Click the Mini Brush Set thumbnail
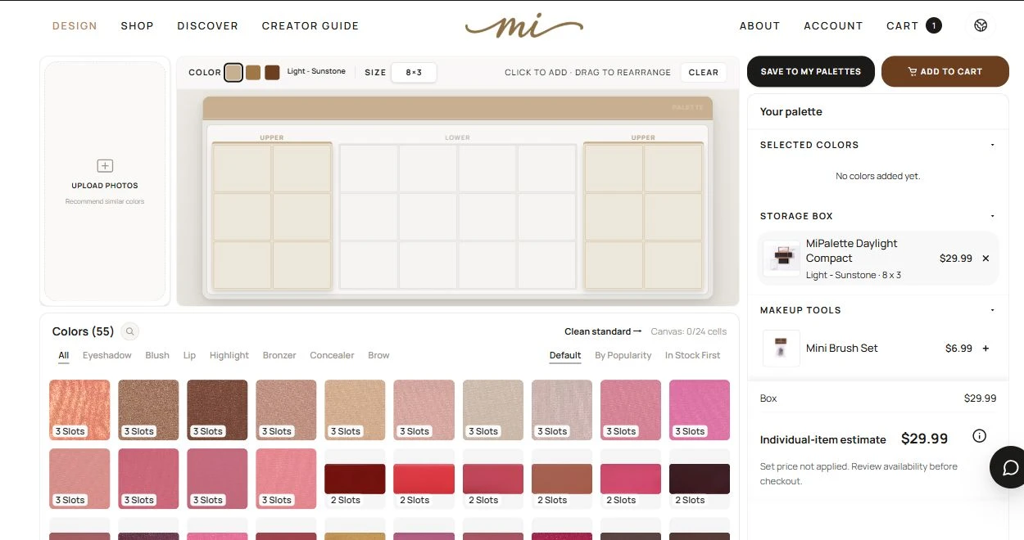Viewport: 1024px width, 540px height. tap(782, 349)
